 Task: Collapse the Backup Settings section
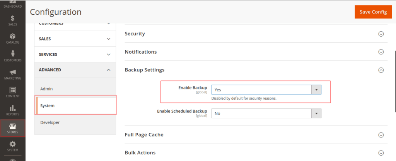(x=381, y=70)
